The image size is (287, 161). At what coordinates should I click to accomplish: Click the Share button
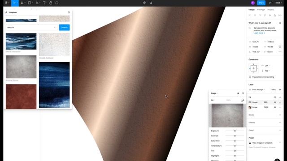[261, 3]
